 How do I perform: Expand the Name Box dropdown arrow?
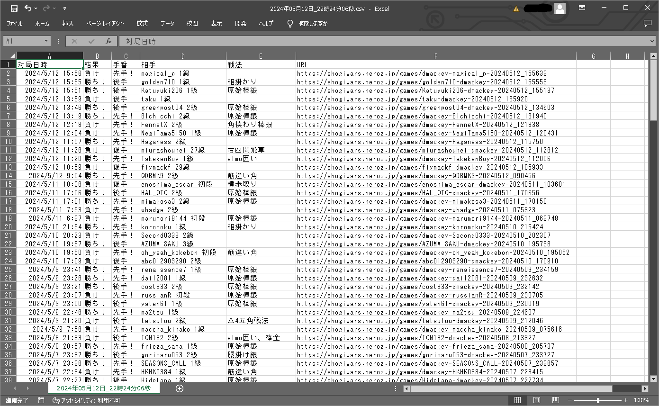46,41
